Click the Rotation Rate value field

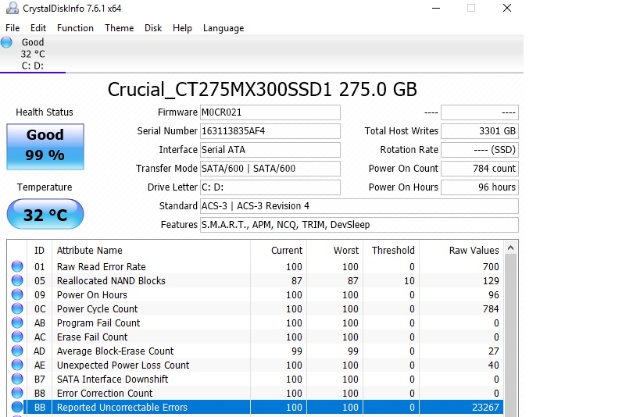pyautogui.click(x=480, y=150)
